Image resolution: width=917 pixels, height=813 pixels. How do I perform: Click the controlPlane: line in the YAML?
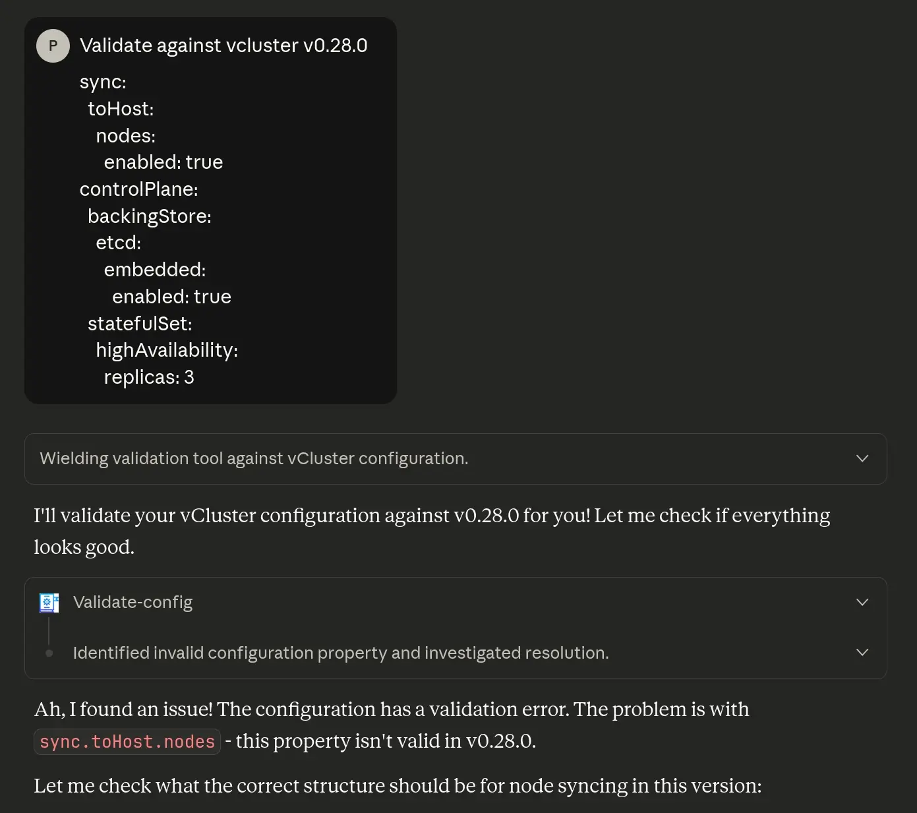pyautogui.click(x=139, y=189)
